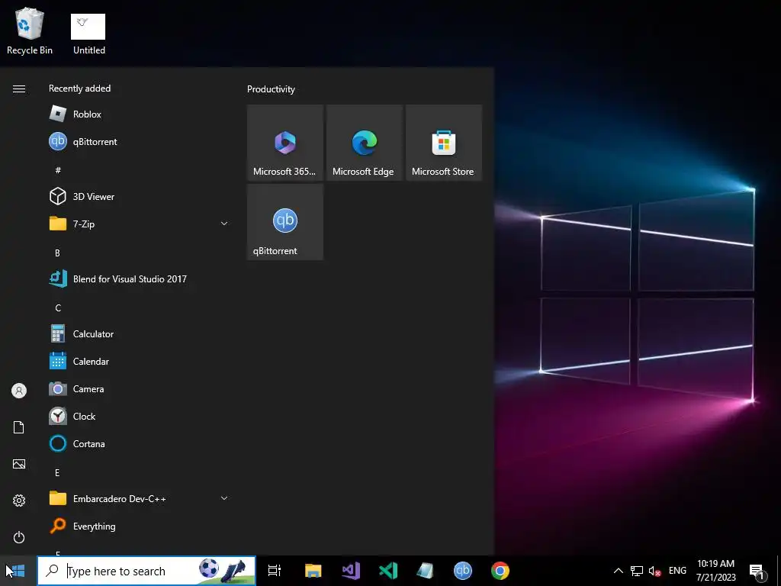Launch Blend for Visual Studio 2017

140,279
